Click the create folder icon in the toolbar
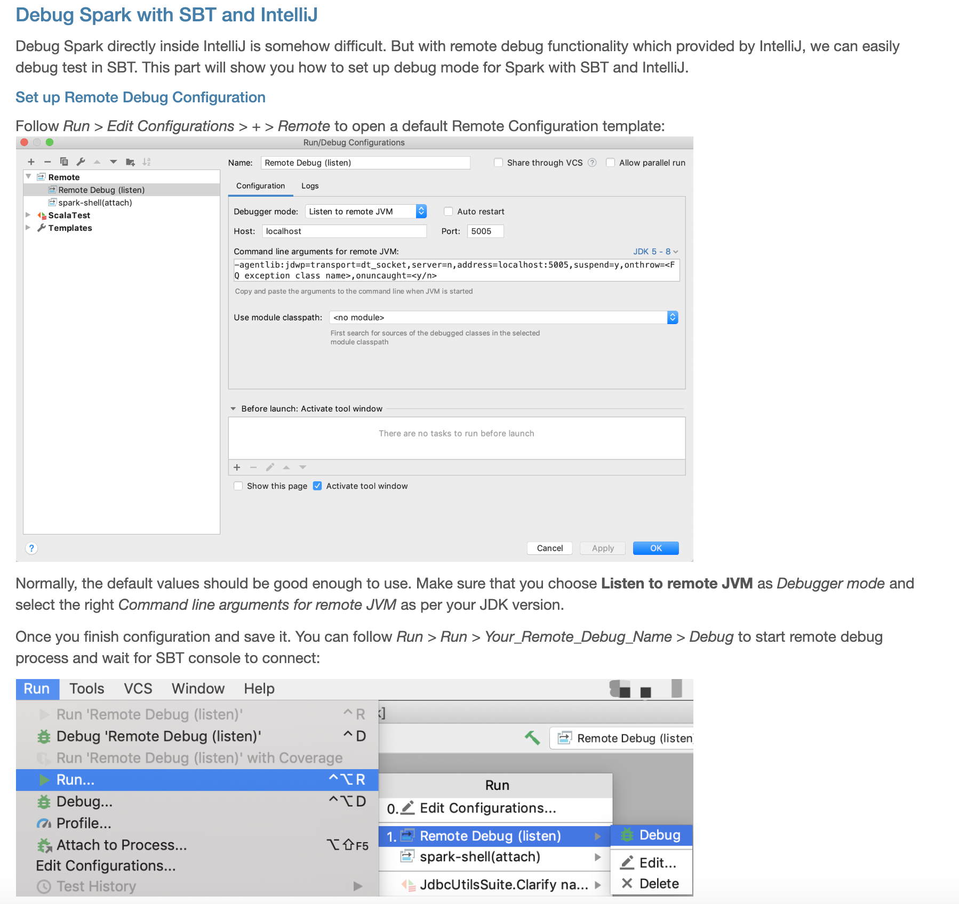959x904 pixels. coord(130,162)
